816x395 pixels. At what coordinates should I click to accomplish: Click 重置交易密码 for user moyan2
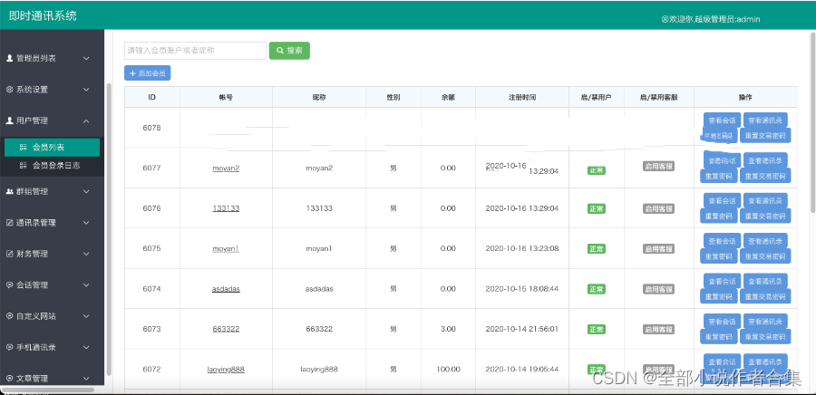click(x=765, y=176)
